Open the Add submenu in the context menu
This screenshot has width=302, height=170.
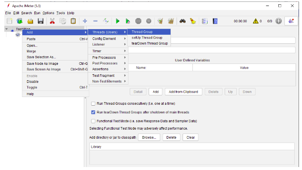click(x=55, y=32)
